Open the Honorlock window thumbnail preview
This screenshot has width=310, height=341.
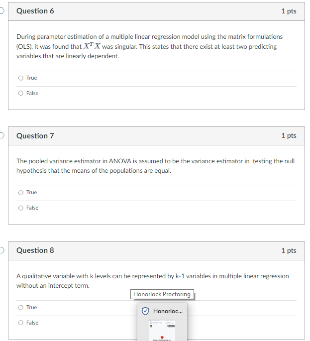coord(162,330)
